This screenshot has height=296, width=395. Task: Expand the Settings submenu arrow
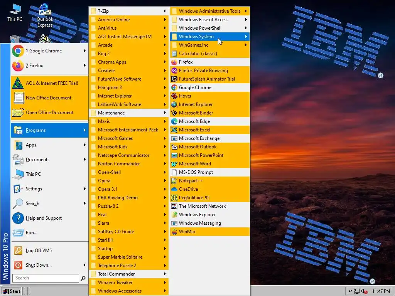(84, 189)
